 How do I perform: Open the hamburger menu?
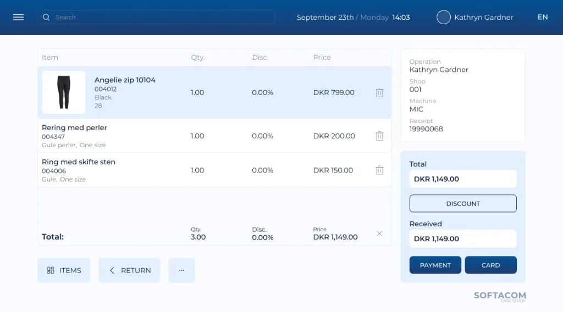[18, 17]
